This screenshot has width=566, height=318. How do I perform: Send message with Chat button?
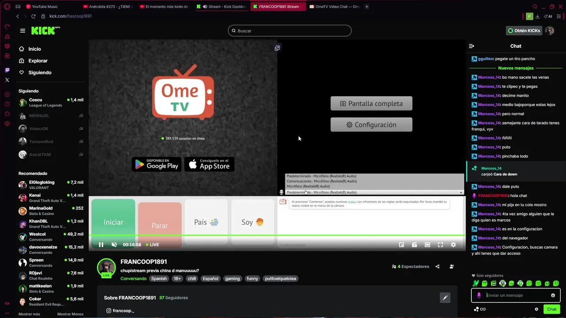tap(551, 309)
